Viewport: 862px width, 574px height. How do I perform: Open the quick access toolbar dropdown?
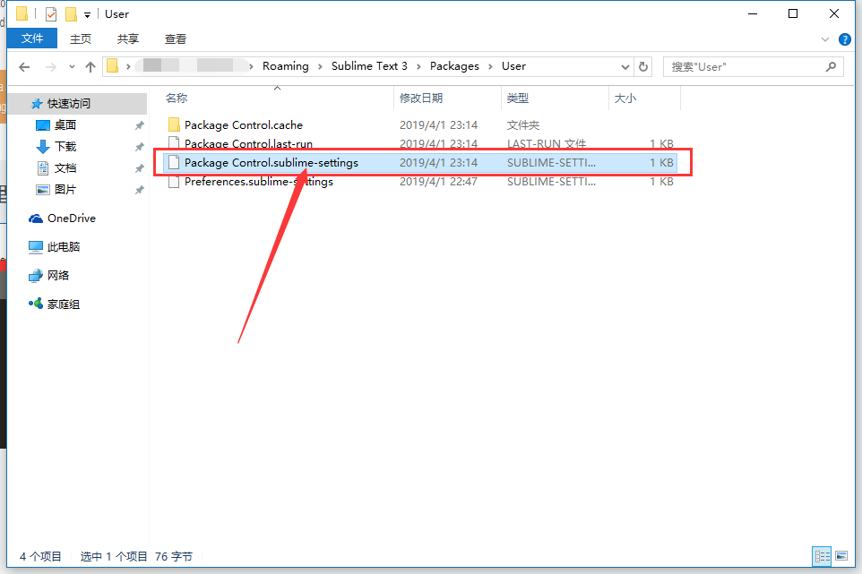[86, 13]
